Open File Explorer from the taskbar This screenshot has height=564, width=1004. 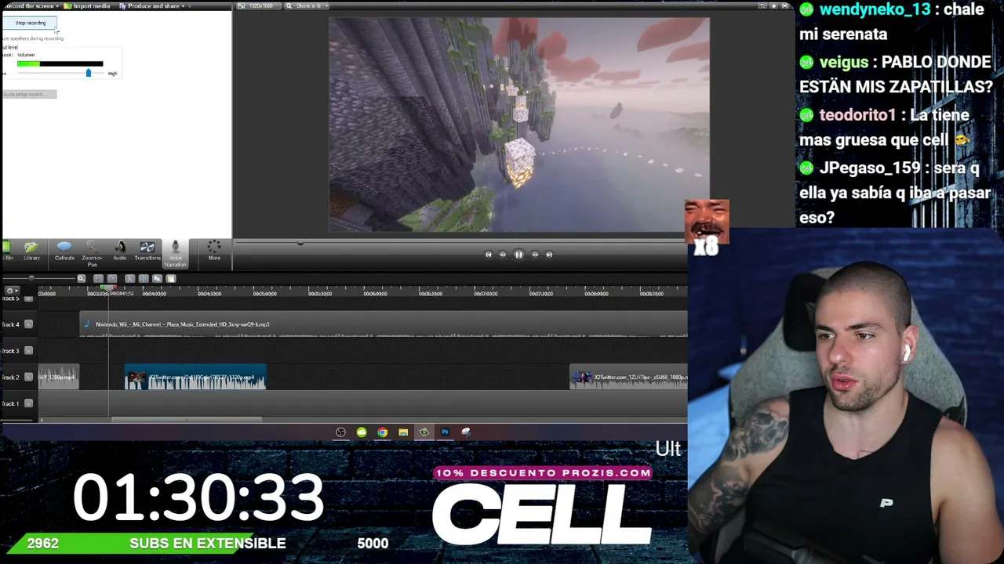pyautogui.click(x=403, y=432)
